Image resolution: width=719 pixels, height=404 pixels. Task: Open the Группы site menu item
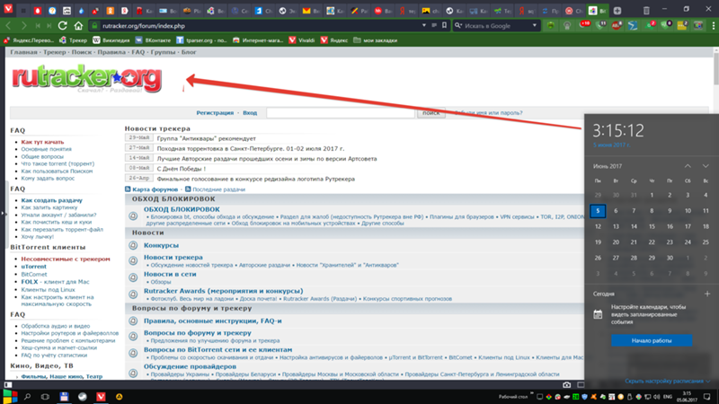[163, 52]
